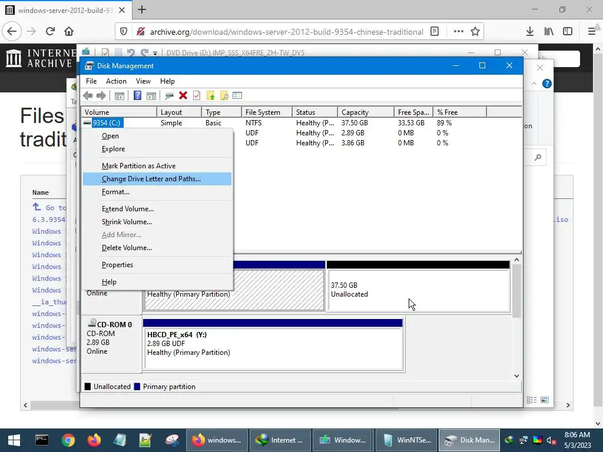Click the Firefox URL address bar
The image size is (603, 452).
[287, 32]
